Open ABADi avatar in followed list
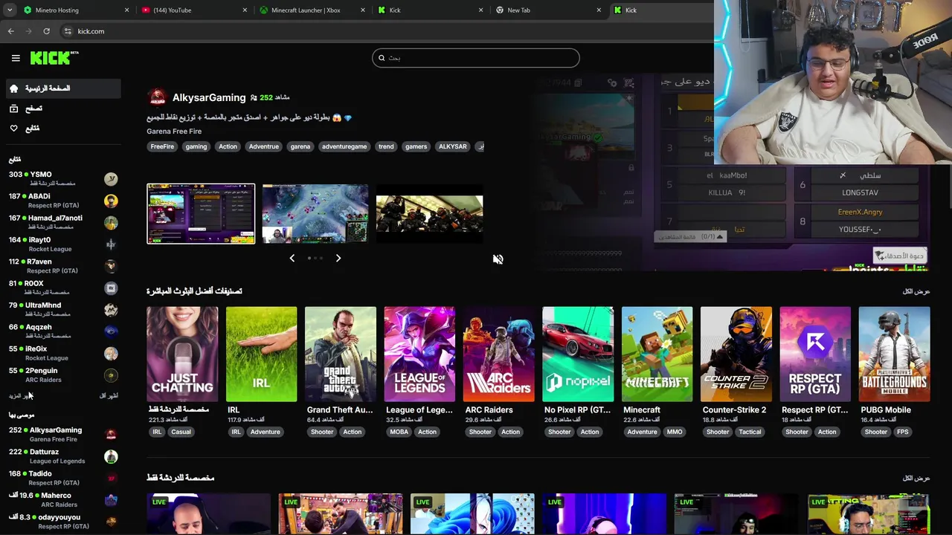 coord(111,201)
